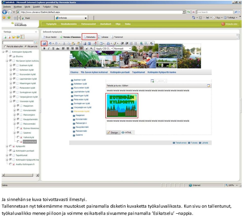Expand the Kiuruveden kylät tree node
This screenshot has width=243, height=216.
11,74
